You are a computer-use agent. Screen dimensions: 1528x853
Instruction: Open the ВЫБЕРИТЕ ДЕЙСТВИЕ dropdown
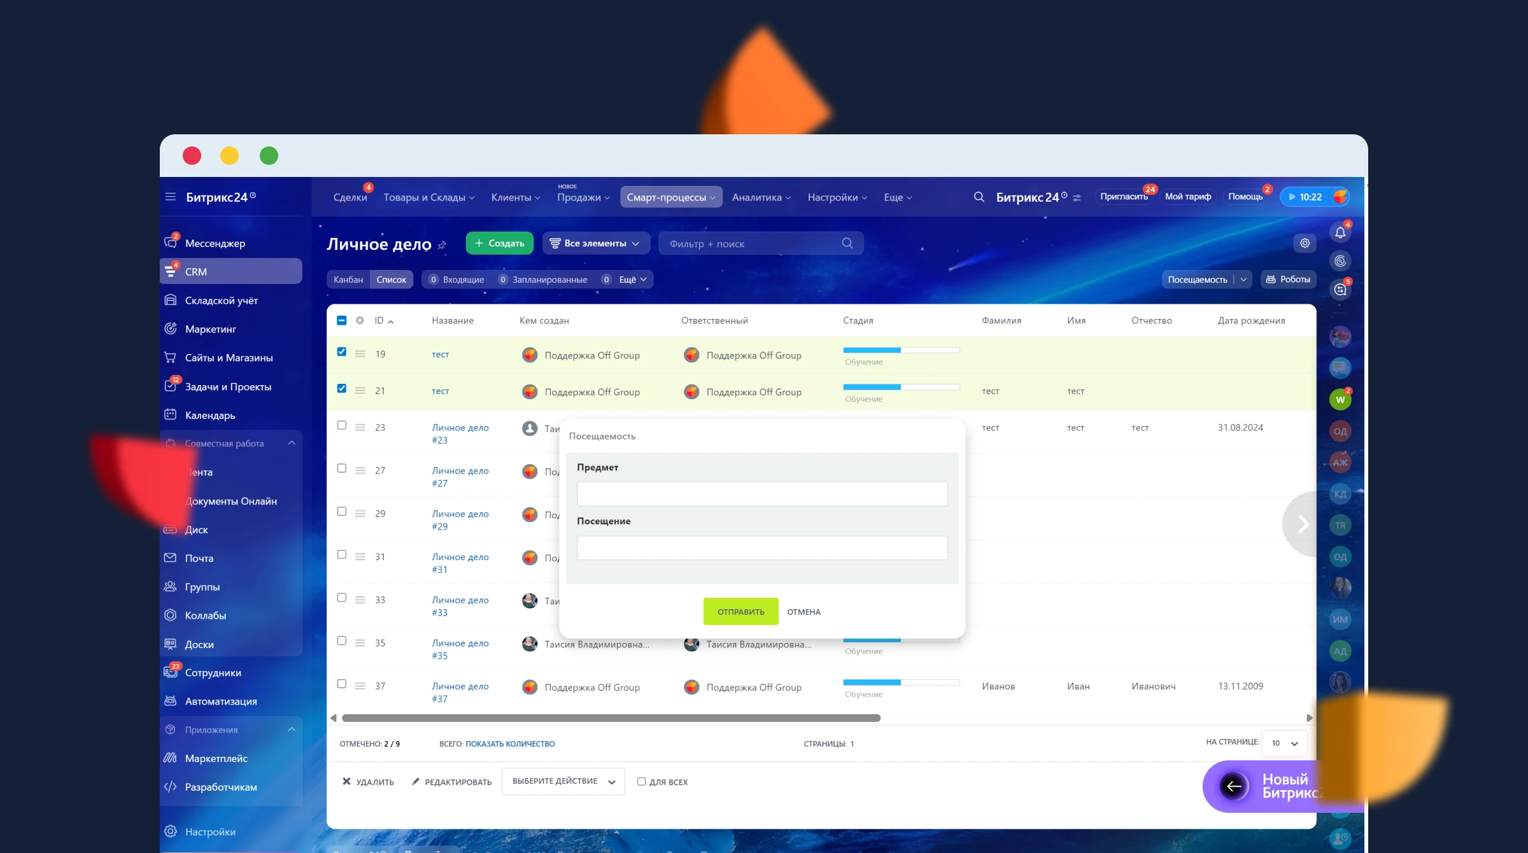pyautogui.click(x=563, y=781)
